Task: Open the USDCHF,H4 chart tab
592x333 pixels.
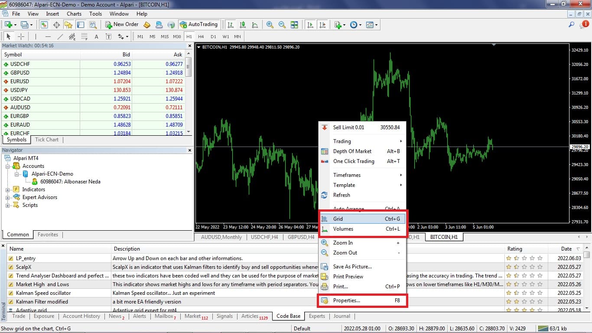Action: [x=264, y=237]
